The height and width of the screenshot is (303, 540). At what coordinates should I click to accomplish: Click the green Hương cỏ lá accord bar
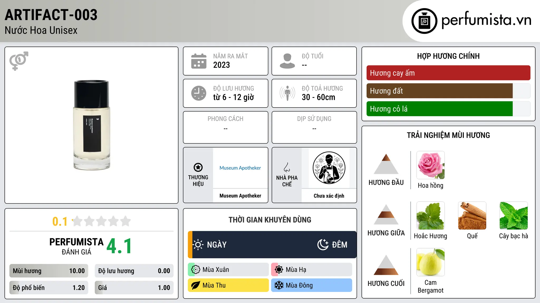pyautogui.click(x=448, y=109)
